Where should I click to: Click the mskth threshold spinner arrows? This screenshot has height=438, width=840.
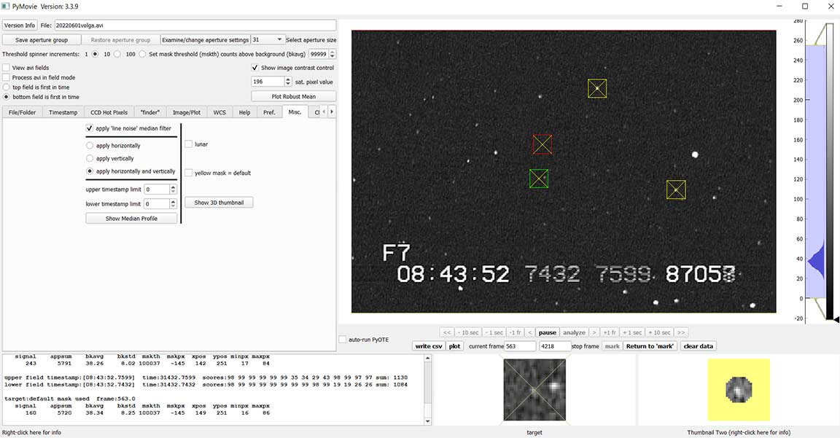click(332, 54)
